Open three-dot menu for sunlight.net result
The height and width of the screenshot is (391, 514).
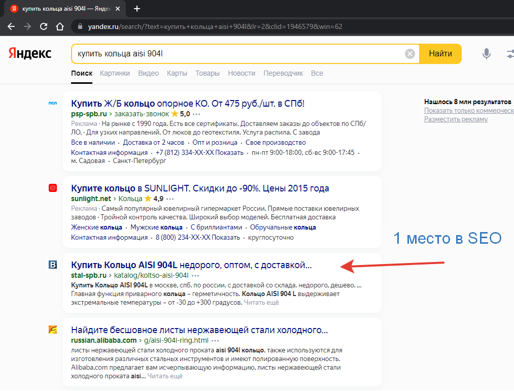click(x=170, y=199)
